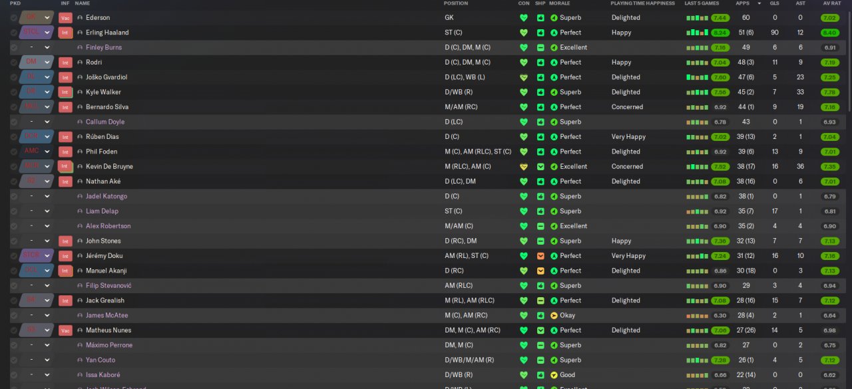The width and height of the screenshot is (852, 389).
Task: Click Ederson's green condition heart icon
Action: (x=524, y=18)
